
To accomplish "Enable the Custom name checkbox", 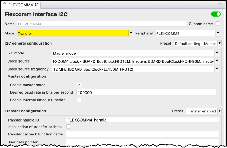I will click(218, 24).
